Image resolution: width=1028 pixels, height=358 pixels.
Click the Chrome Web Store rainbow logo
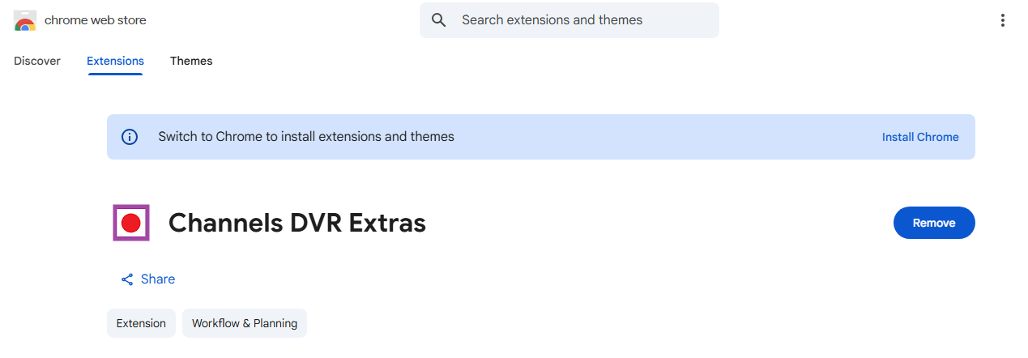tap(25, 20)
